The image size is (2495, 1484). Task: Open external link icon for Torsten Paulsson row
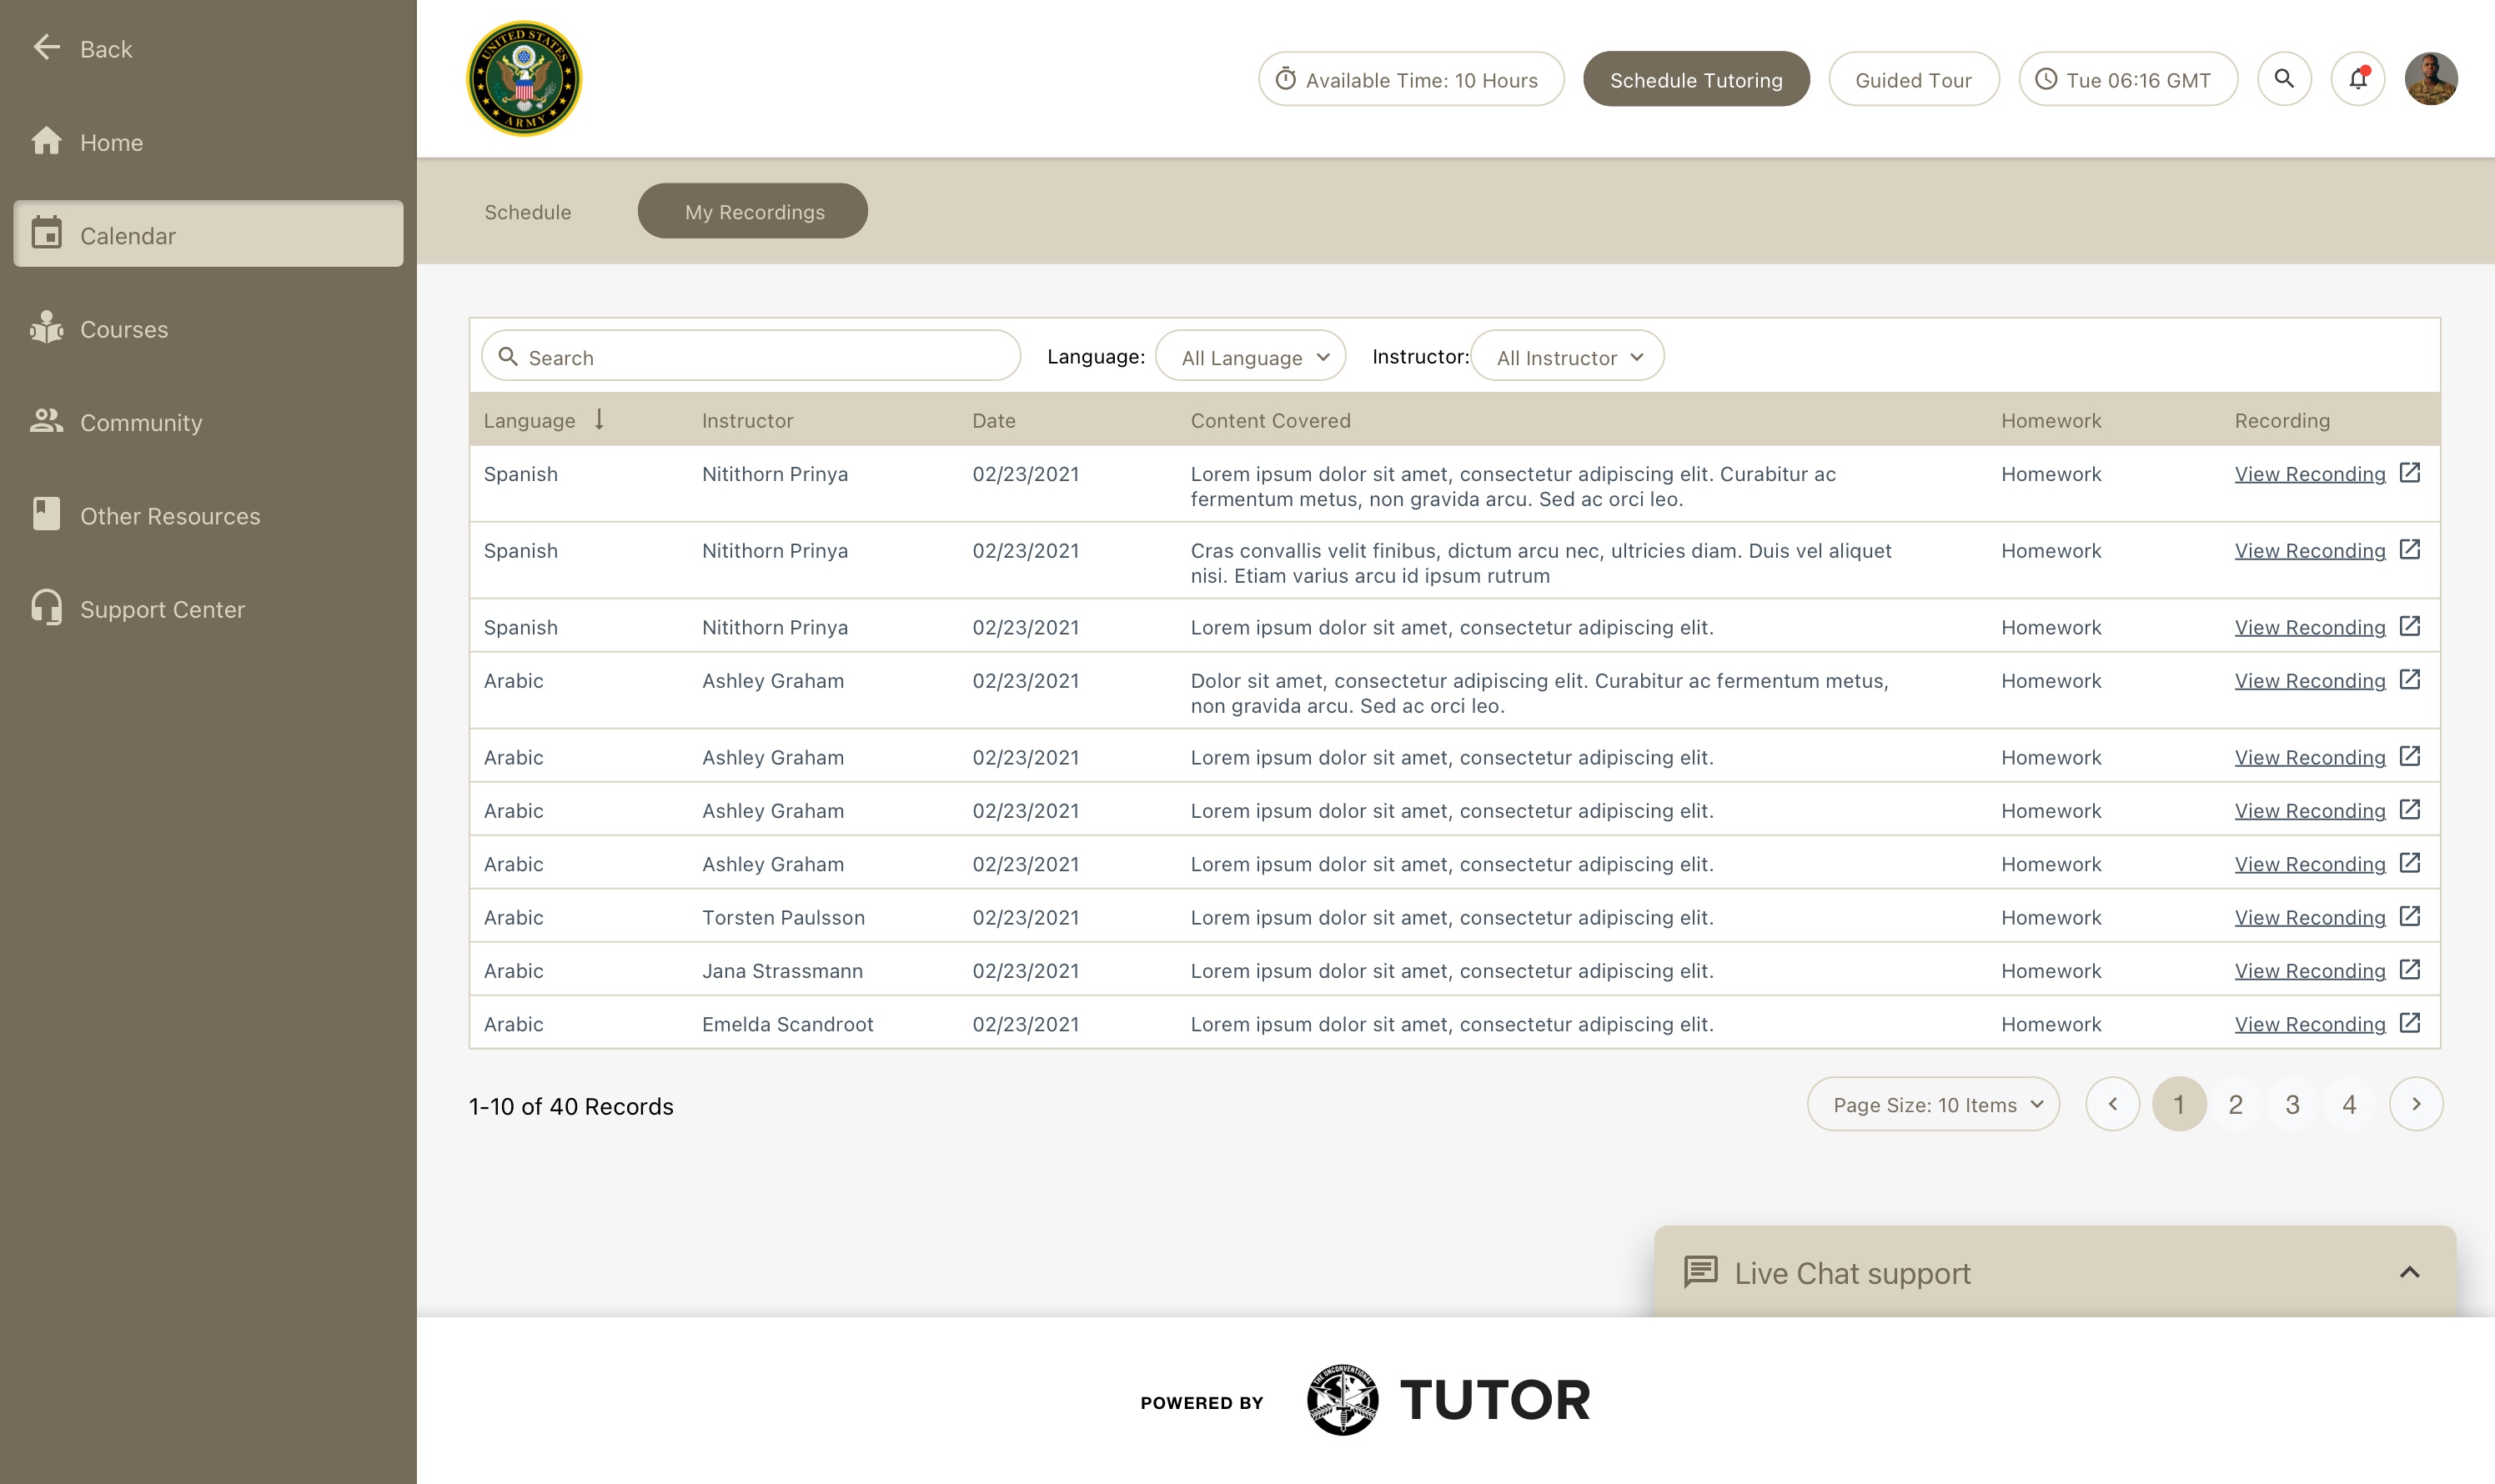coord(2410,916)
